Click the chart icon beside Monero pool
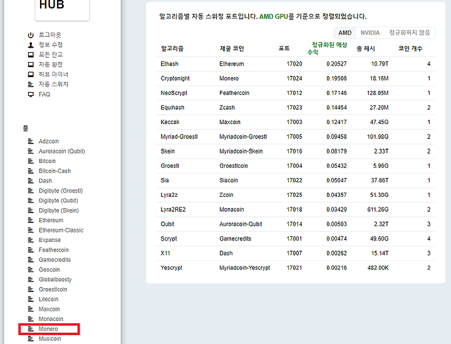Screen dimensions: 451x344 [31, 329]
